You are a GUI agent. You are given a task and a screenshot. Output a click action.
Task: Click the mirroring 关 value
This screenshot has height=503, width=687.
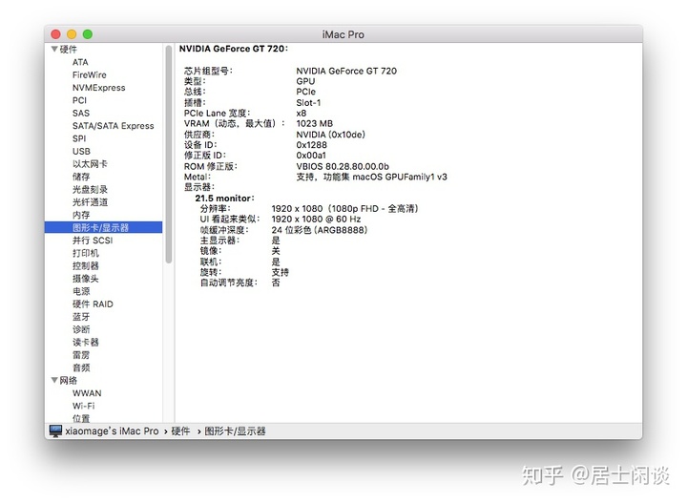(276, 251)
